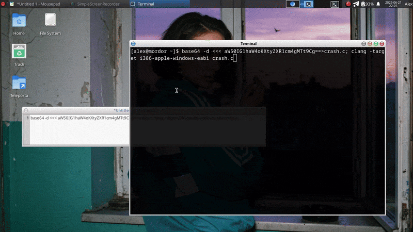Viewport: 413px width, 232px height.
Task: Launch terminal from the panel launcher icon
Action: pyautogui.click(x=335, y=4)
